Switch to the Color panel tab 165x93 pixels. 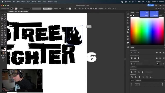click(x=133, y=13)
